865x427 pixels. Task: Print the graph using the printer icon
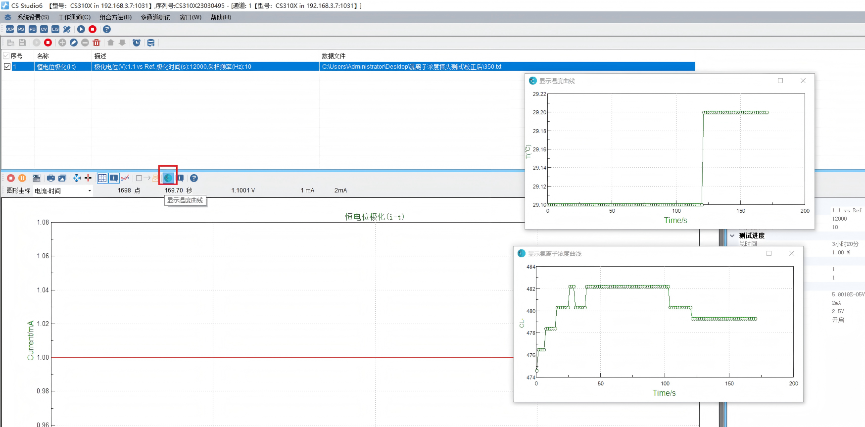click(50, 178)
